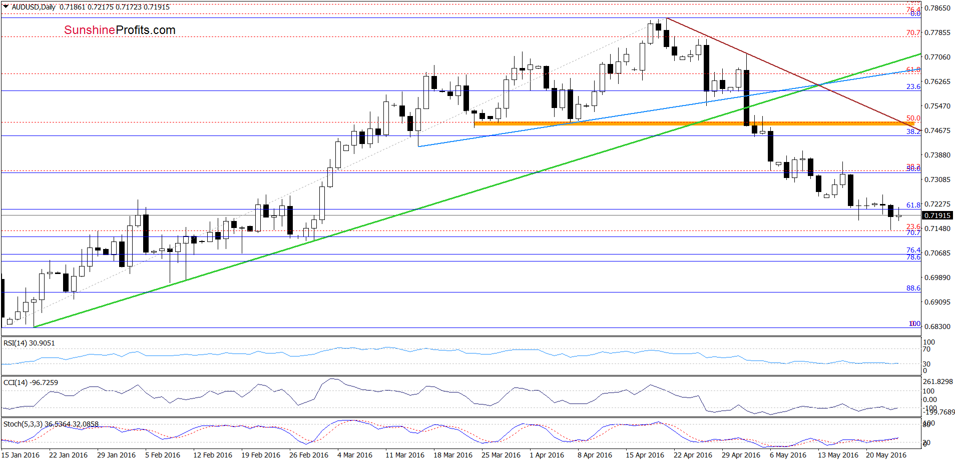Click the 20 May 2016 date label

886,455
